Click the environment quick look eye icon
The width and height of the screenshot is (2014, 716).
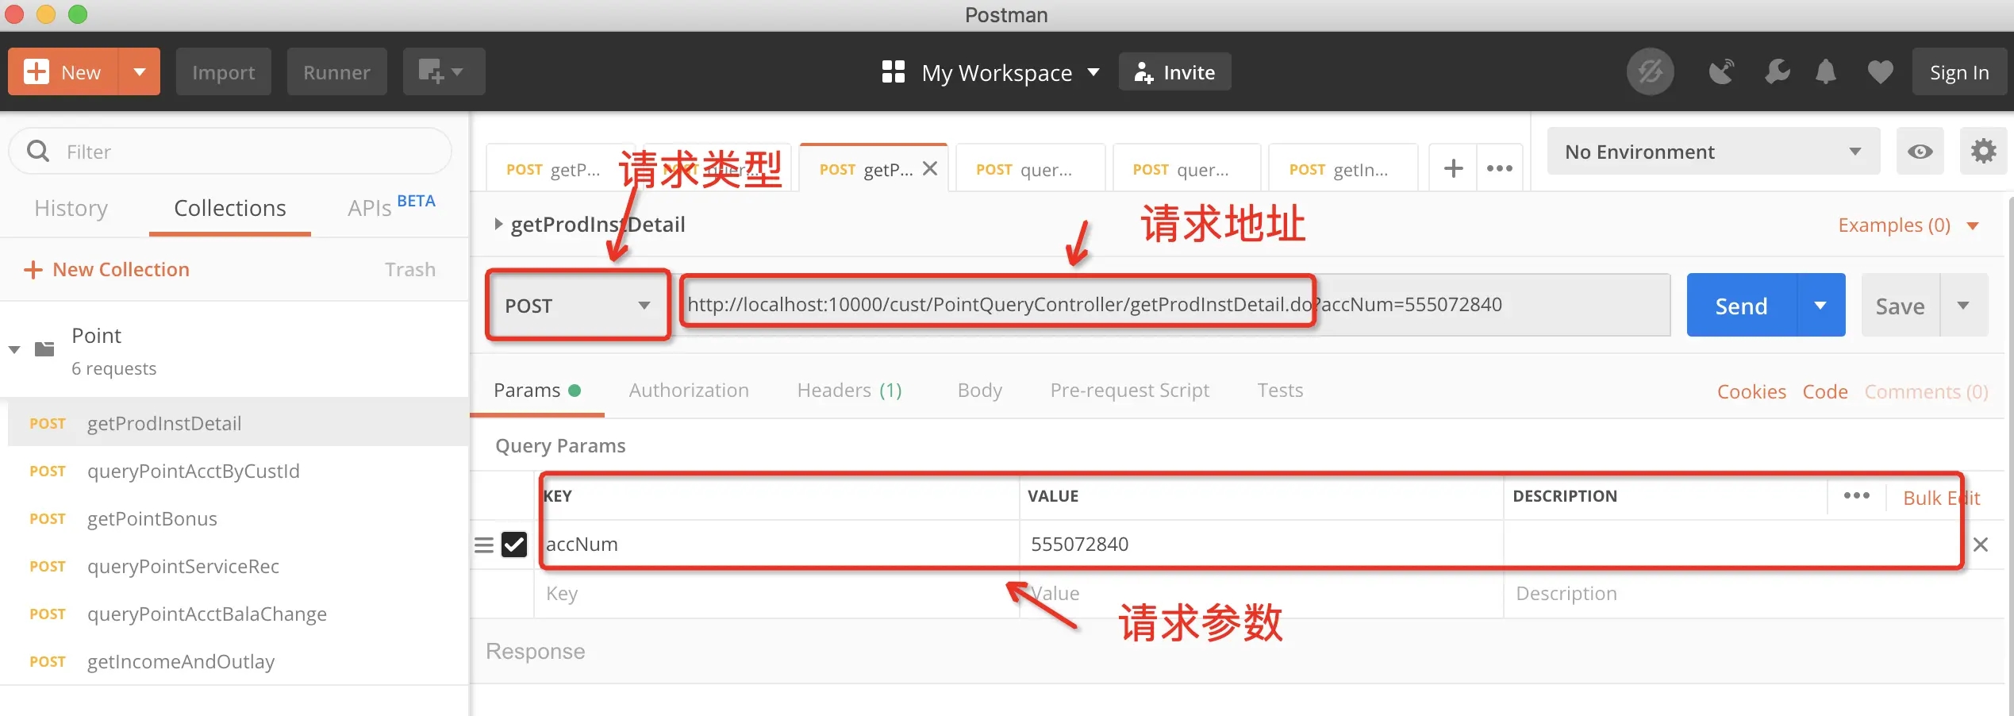1920,151
